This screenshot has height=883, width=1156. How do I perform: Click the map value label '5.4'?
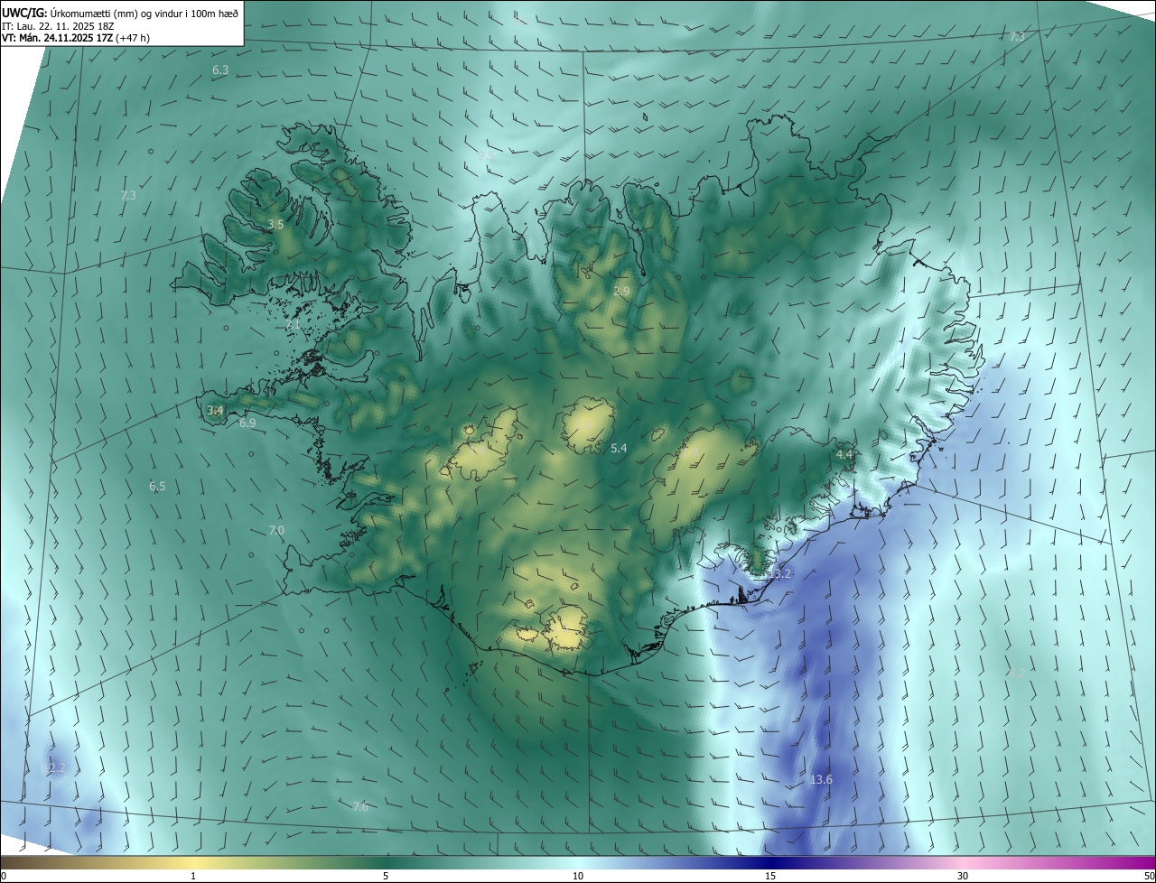619,448
